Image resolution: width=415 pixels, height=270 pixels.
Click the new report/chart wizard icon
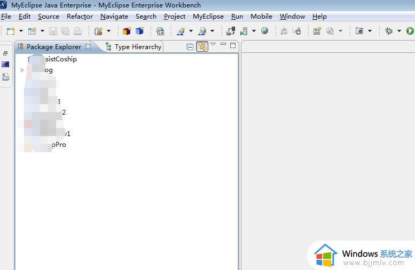coord(317,31)
